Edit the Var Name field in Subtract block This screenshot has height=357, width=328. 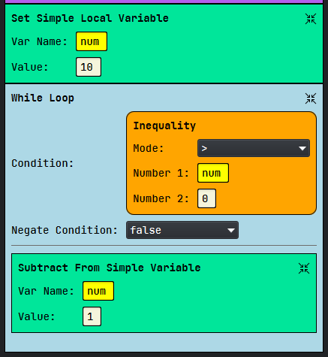98,291
